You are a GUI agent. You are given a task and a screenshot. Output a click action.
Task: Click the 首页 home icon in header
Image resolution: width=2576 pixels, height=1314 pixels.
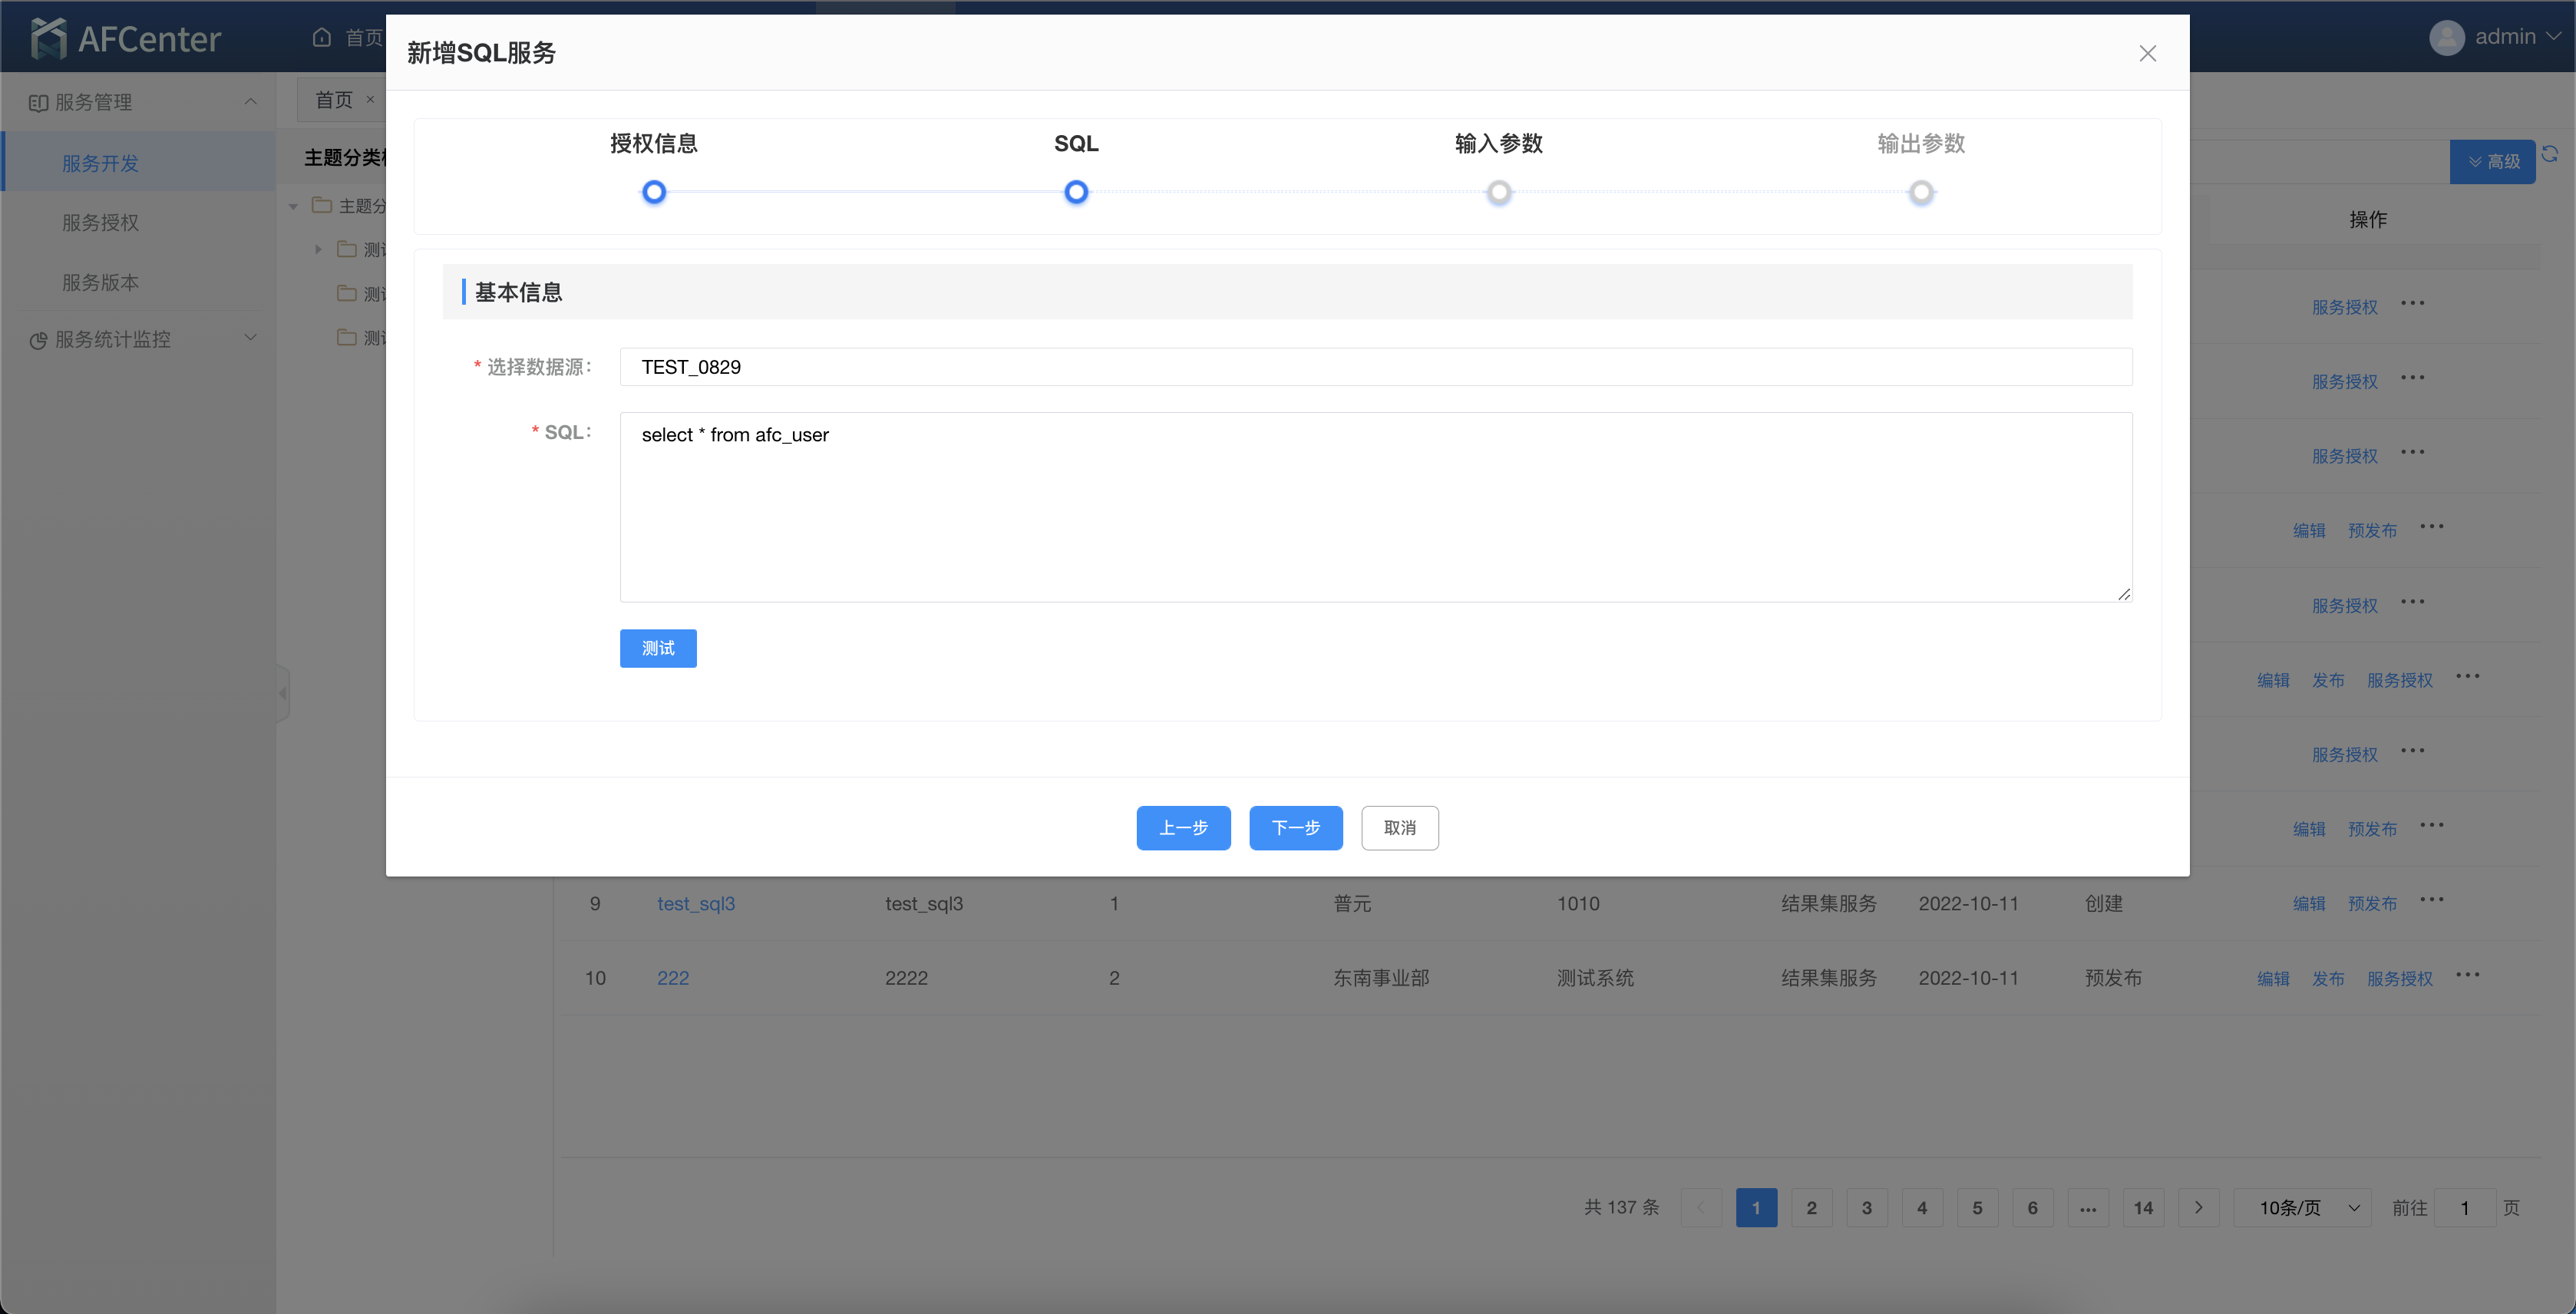click(x=322, y=37)
